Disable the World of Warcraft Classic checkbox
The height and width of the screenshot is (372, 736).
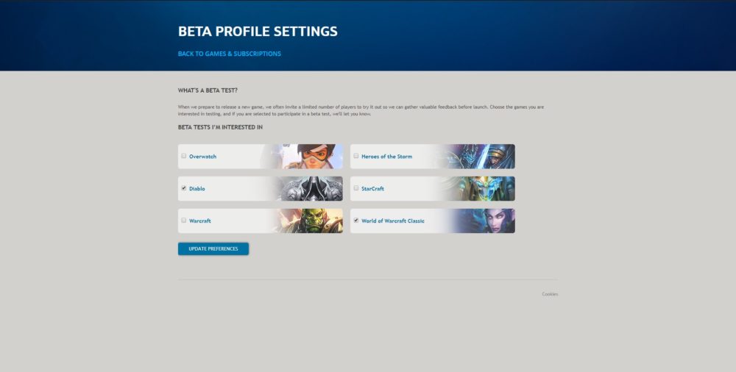tap(356, 220)
